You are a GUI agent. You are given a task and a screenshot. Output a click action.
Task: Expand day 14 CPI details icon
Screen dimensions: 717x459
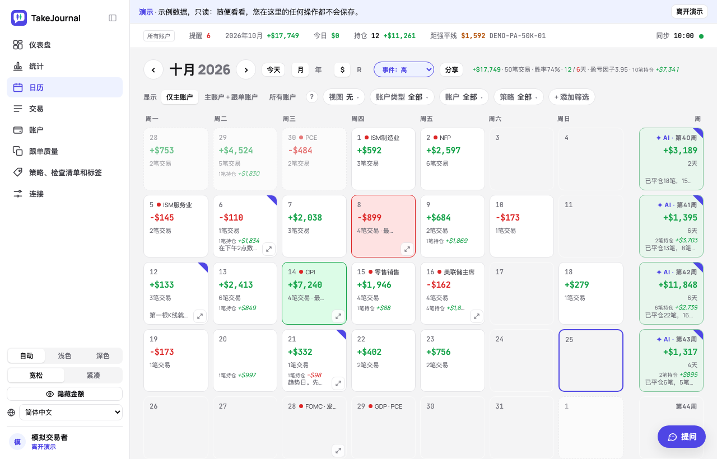point(338,316)
